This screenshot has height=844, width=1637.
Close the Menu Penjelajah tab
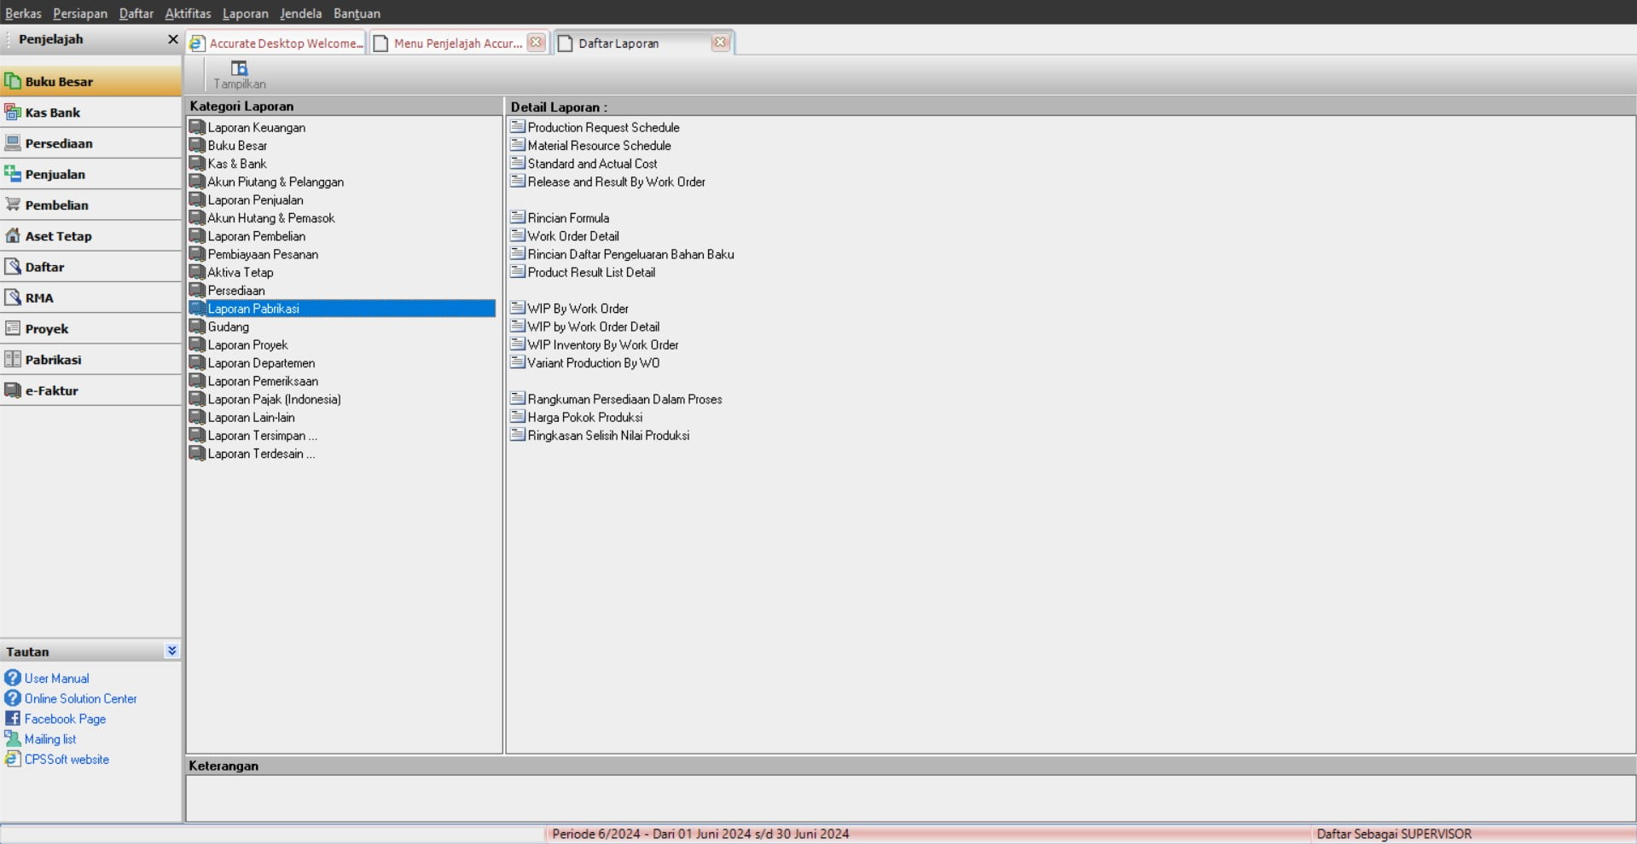[536, 43]
